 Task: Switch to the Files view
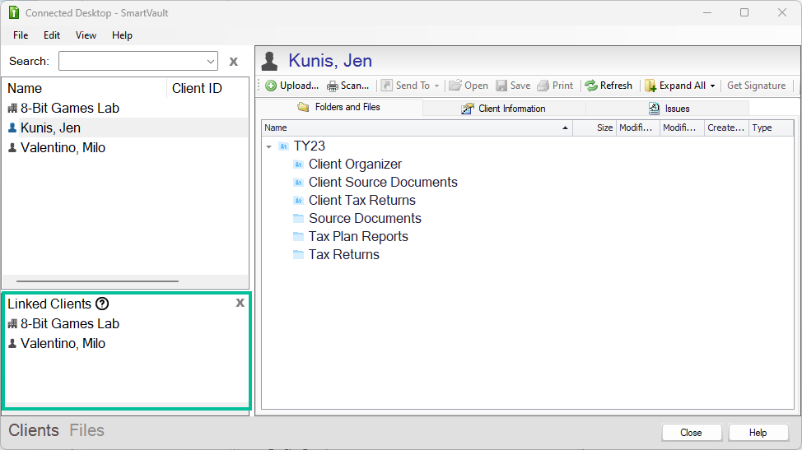(87, 430)
